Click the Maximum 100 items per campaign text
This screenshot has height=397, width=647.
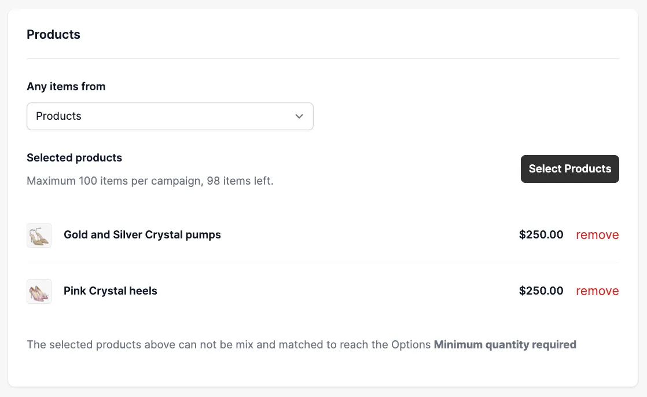[x=115, y=181]
